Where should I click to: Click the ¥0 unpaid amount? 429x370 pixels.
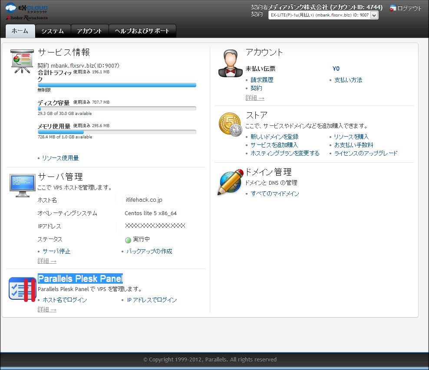(336, 69)
